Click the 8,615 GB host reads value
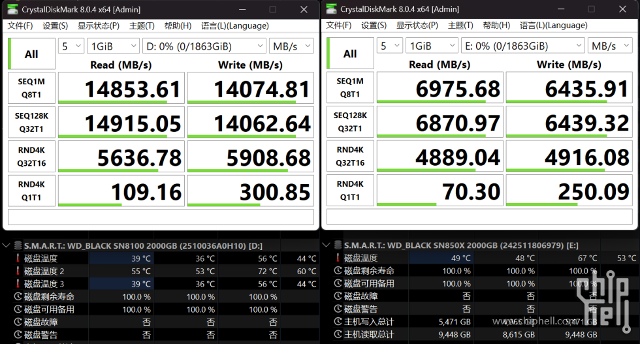640x344 pixels. pos(519,334)
